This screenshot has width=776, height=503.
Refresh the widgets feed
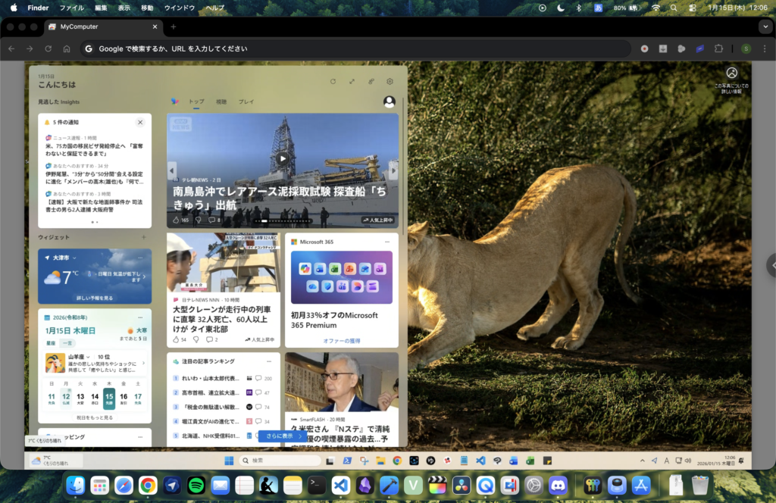(x=333, y=81)
